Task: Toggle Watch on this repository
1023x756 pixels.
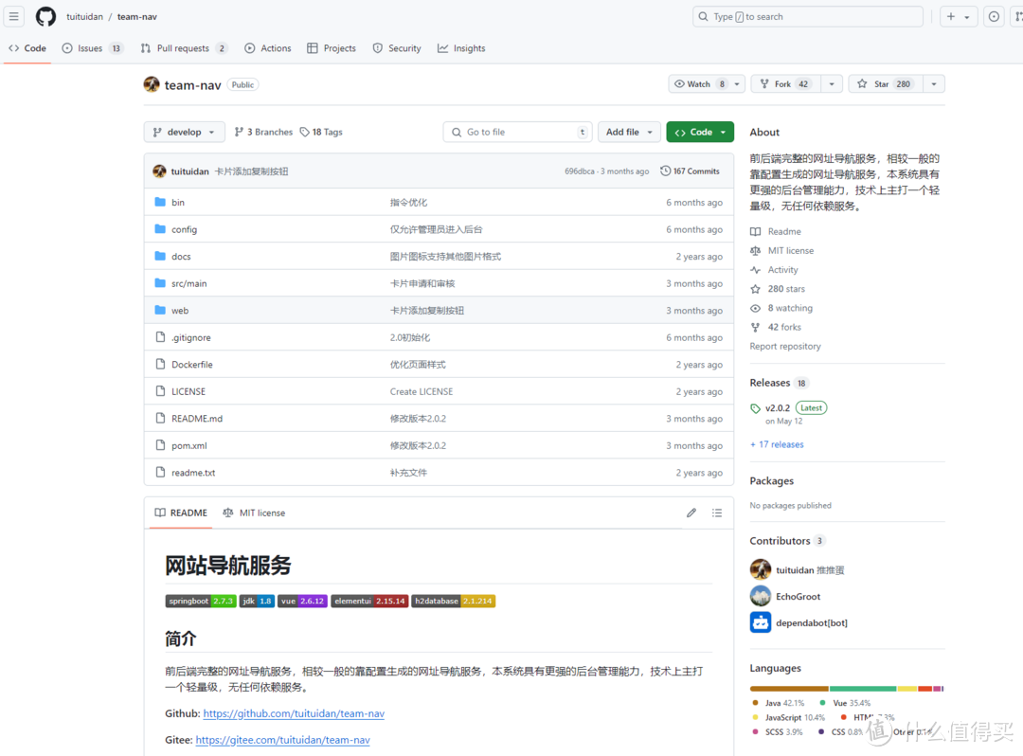Action: 698,84
